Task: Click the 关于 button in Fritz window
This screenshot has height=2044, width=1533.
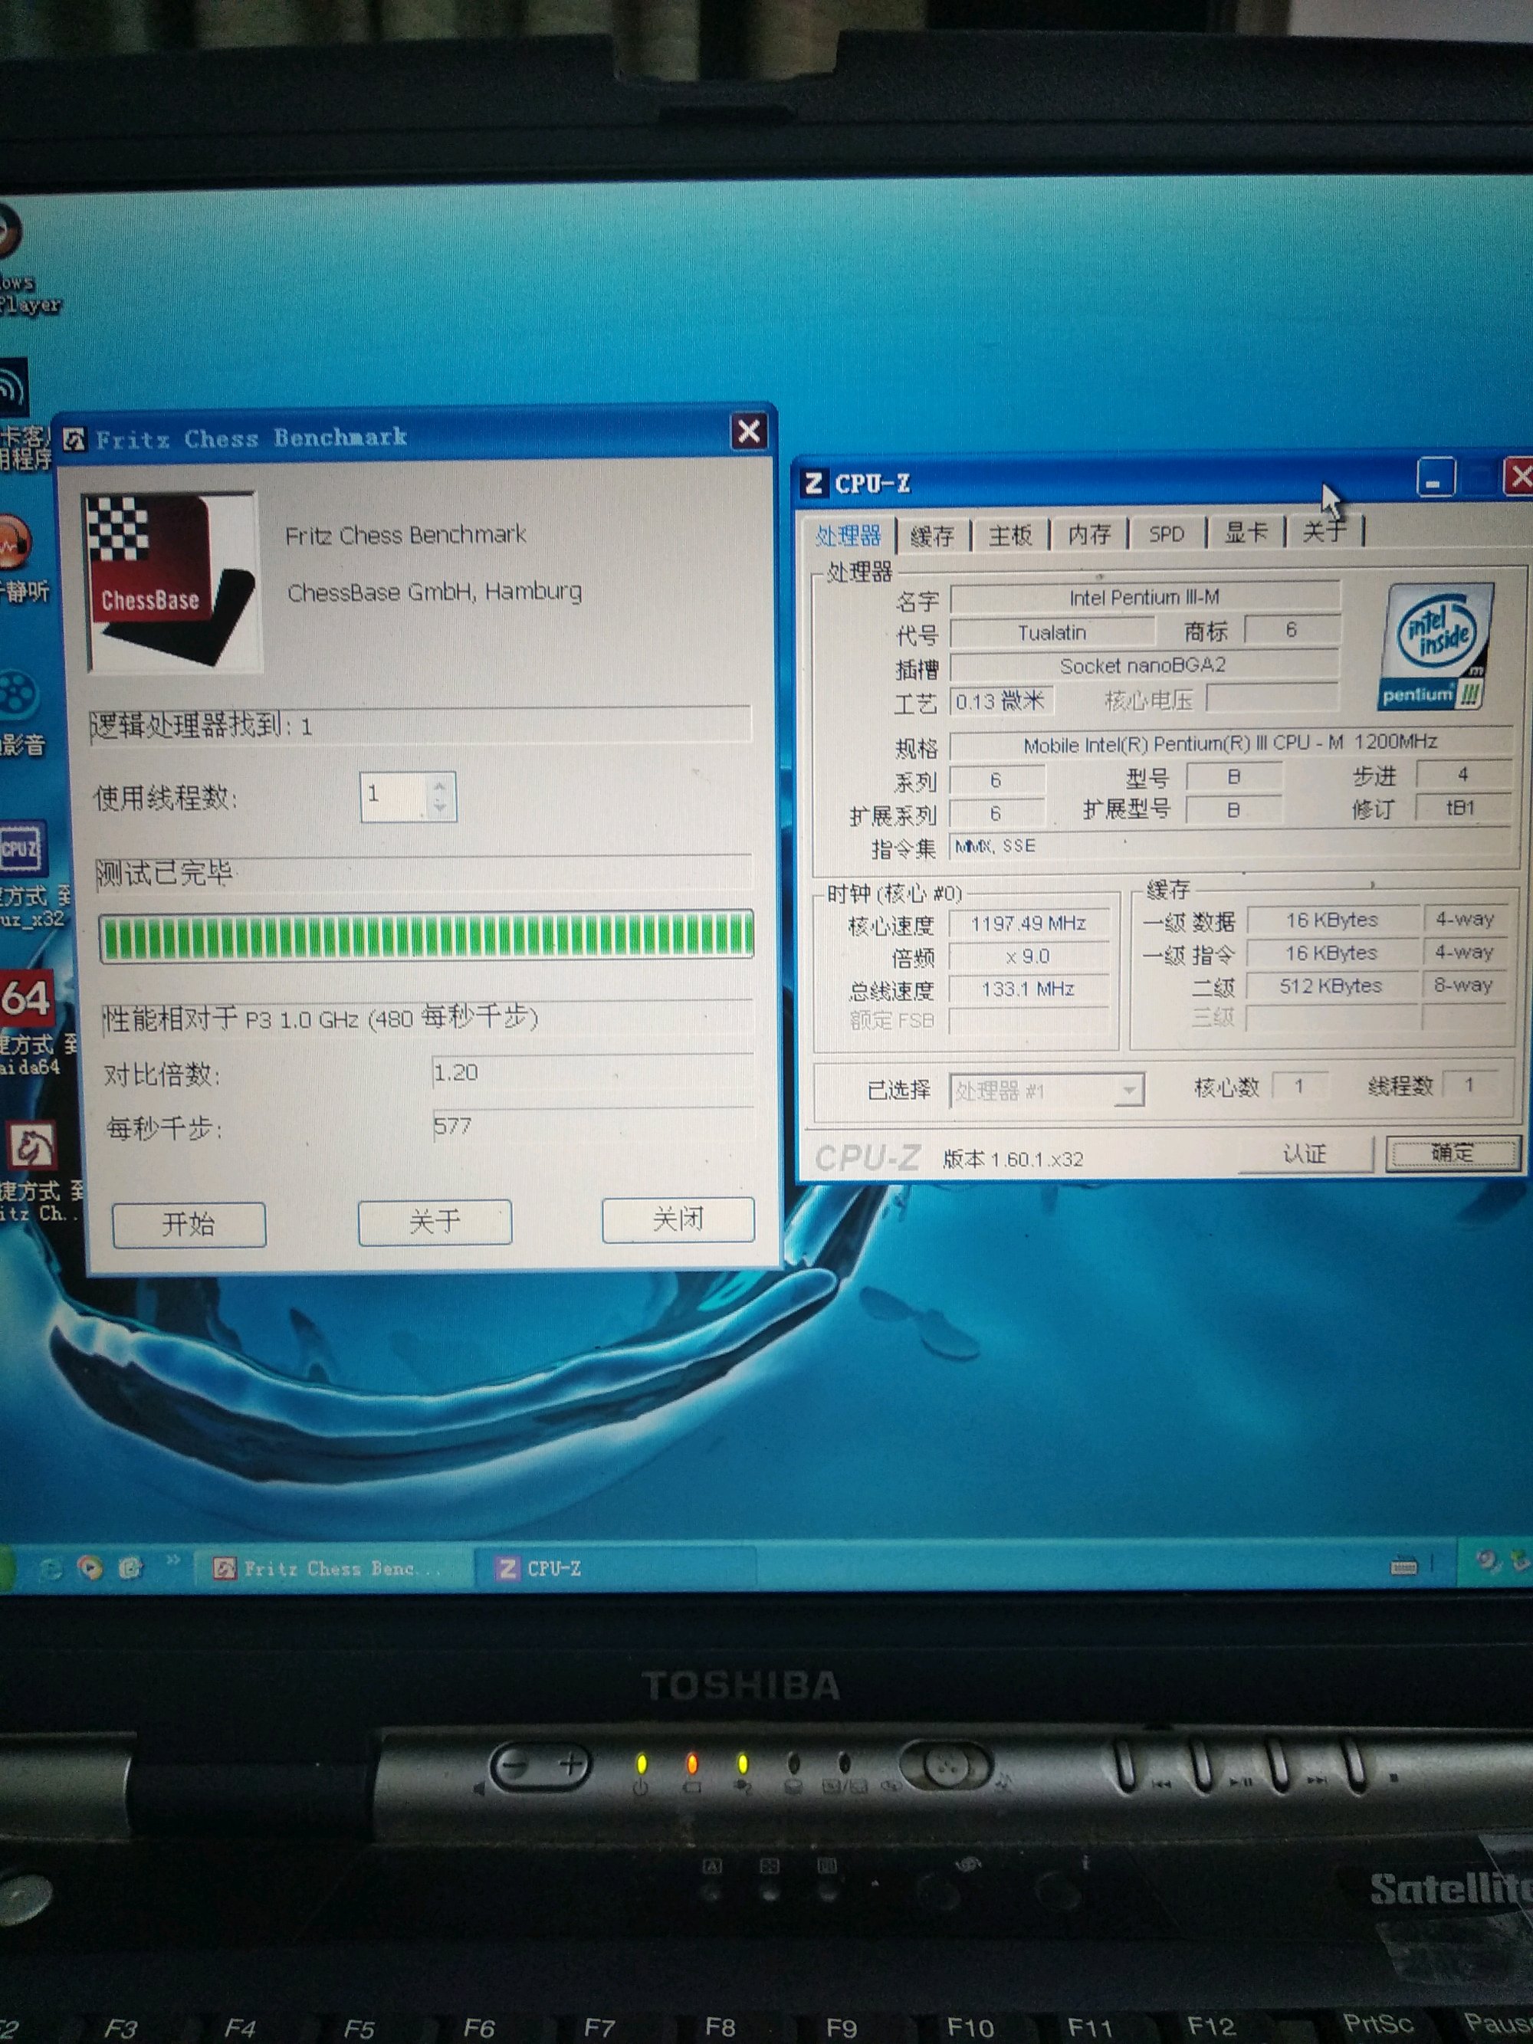Action: [435, 1222]
